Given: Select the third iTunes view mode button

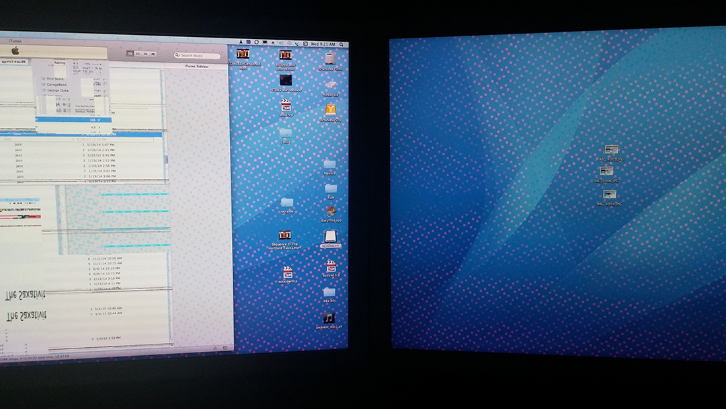Looking at the screenshot, I should click(x=145, y=54).
